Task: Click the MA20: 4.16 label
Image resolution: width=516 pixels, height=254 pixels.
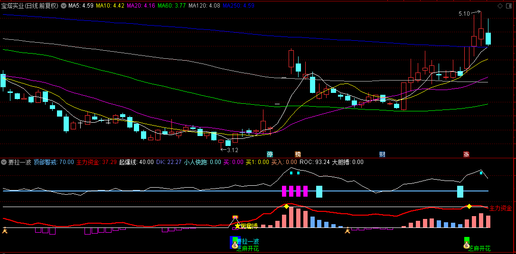Action: click(x=141, y=6)
